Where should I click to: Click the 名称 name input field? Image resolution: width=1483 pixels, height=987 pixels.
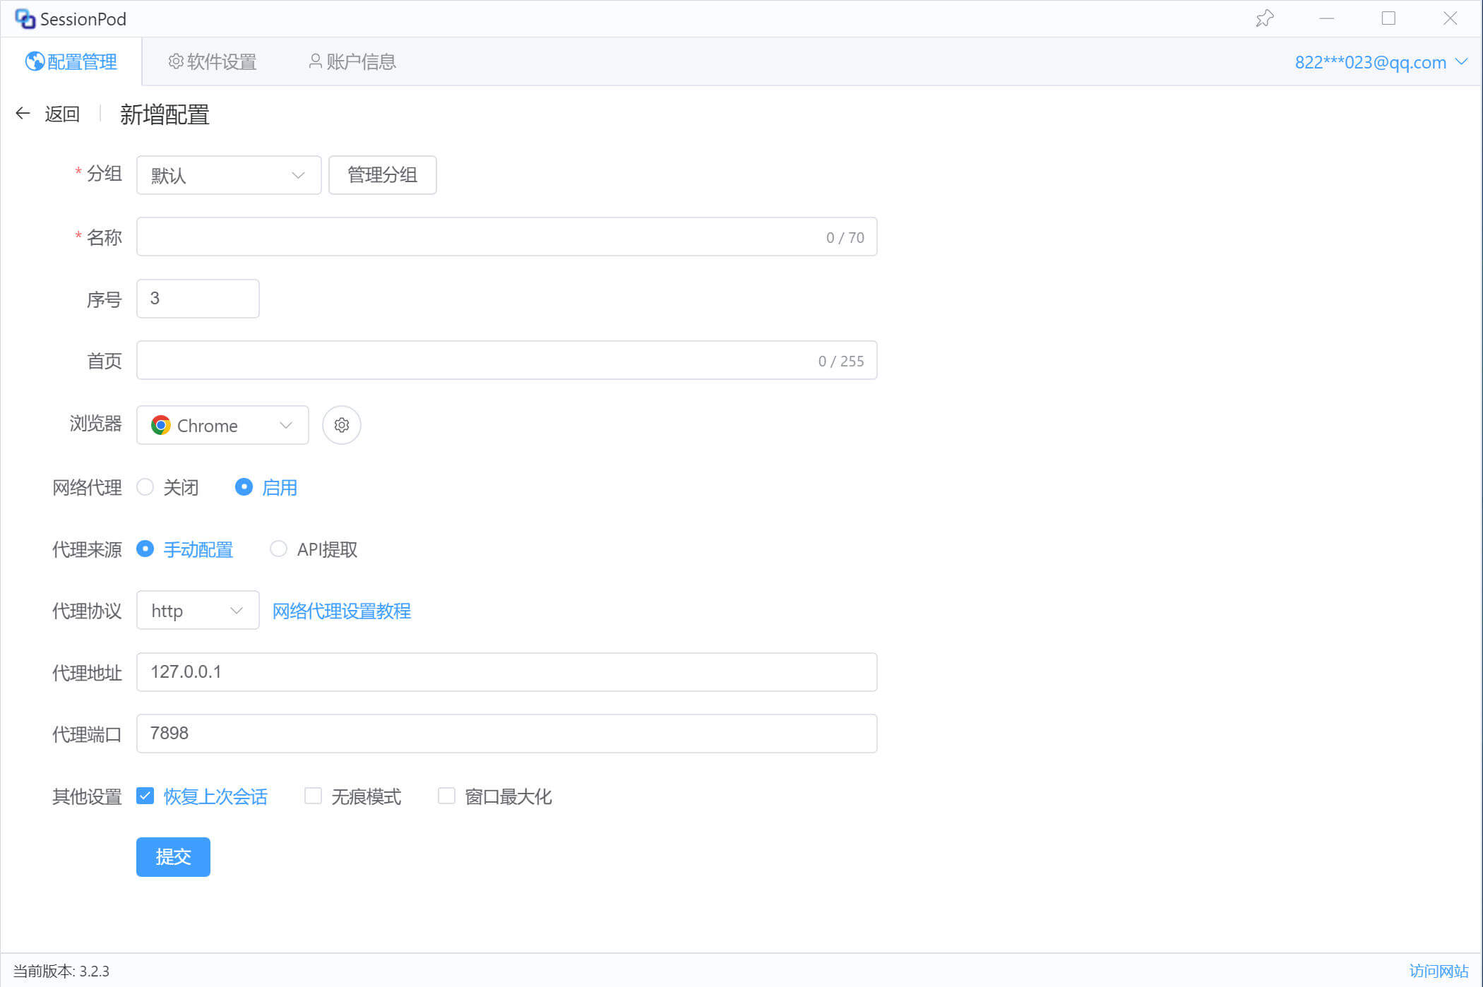480,237
